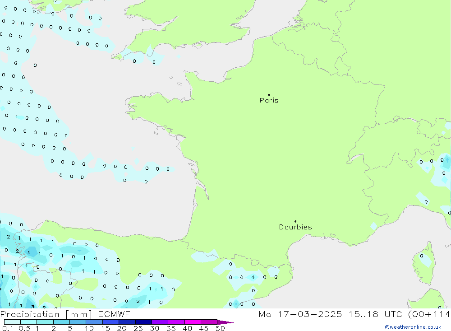451x331 pixels.
Task: Click the legend value label 10
Action: pyautogui.click(x=89, y=328)
